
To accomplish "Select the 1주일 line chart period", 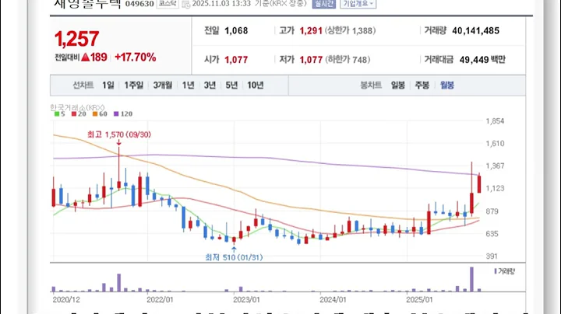I will [134, 85].
